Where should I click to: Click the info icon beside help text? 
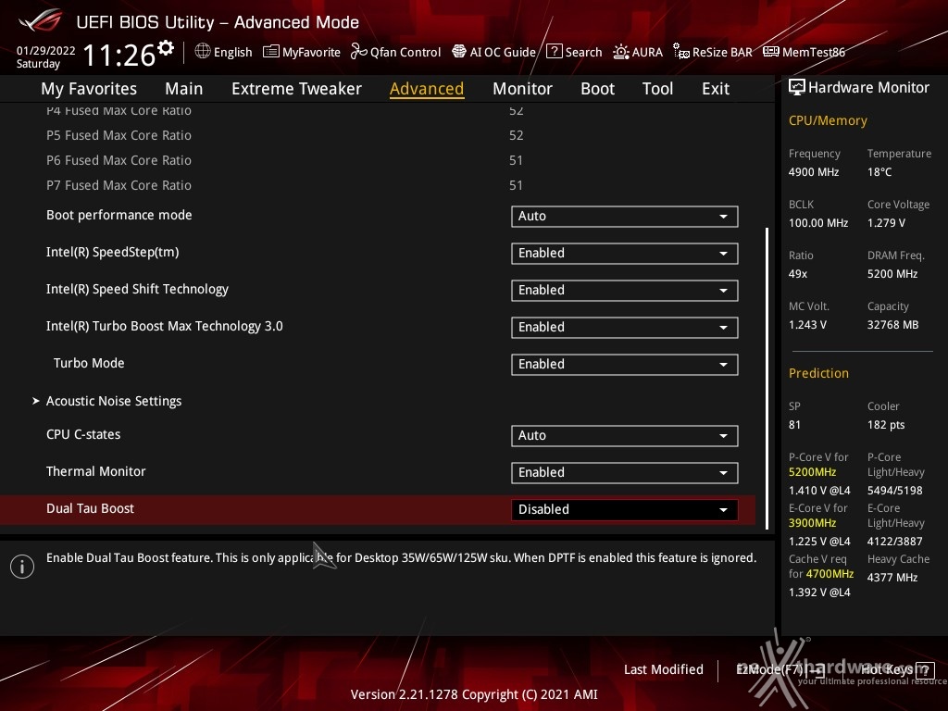point(22,567)
